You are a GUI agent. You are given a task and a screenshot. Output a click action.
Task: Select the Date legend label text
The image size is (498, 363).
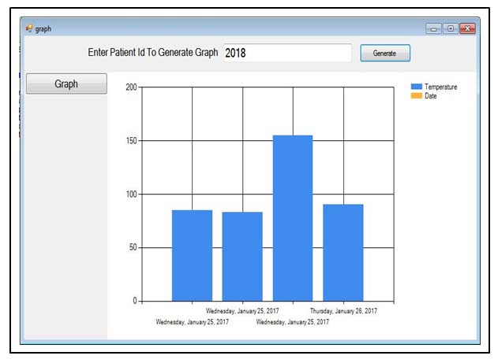431,96
